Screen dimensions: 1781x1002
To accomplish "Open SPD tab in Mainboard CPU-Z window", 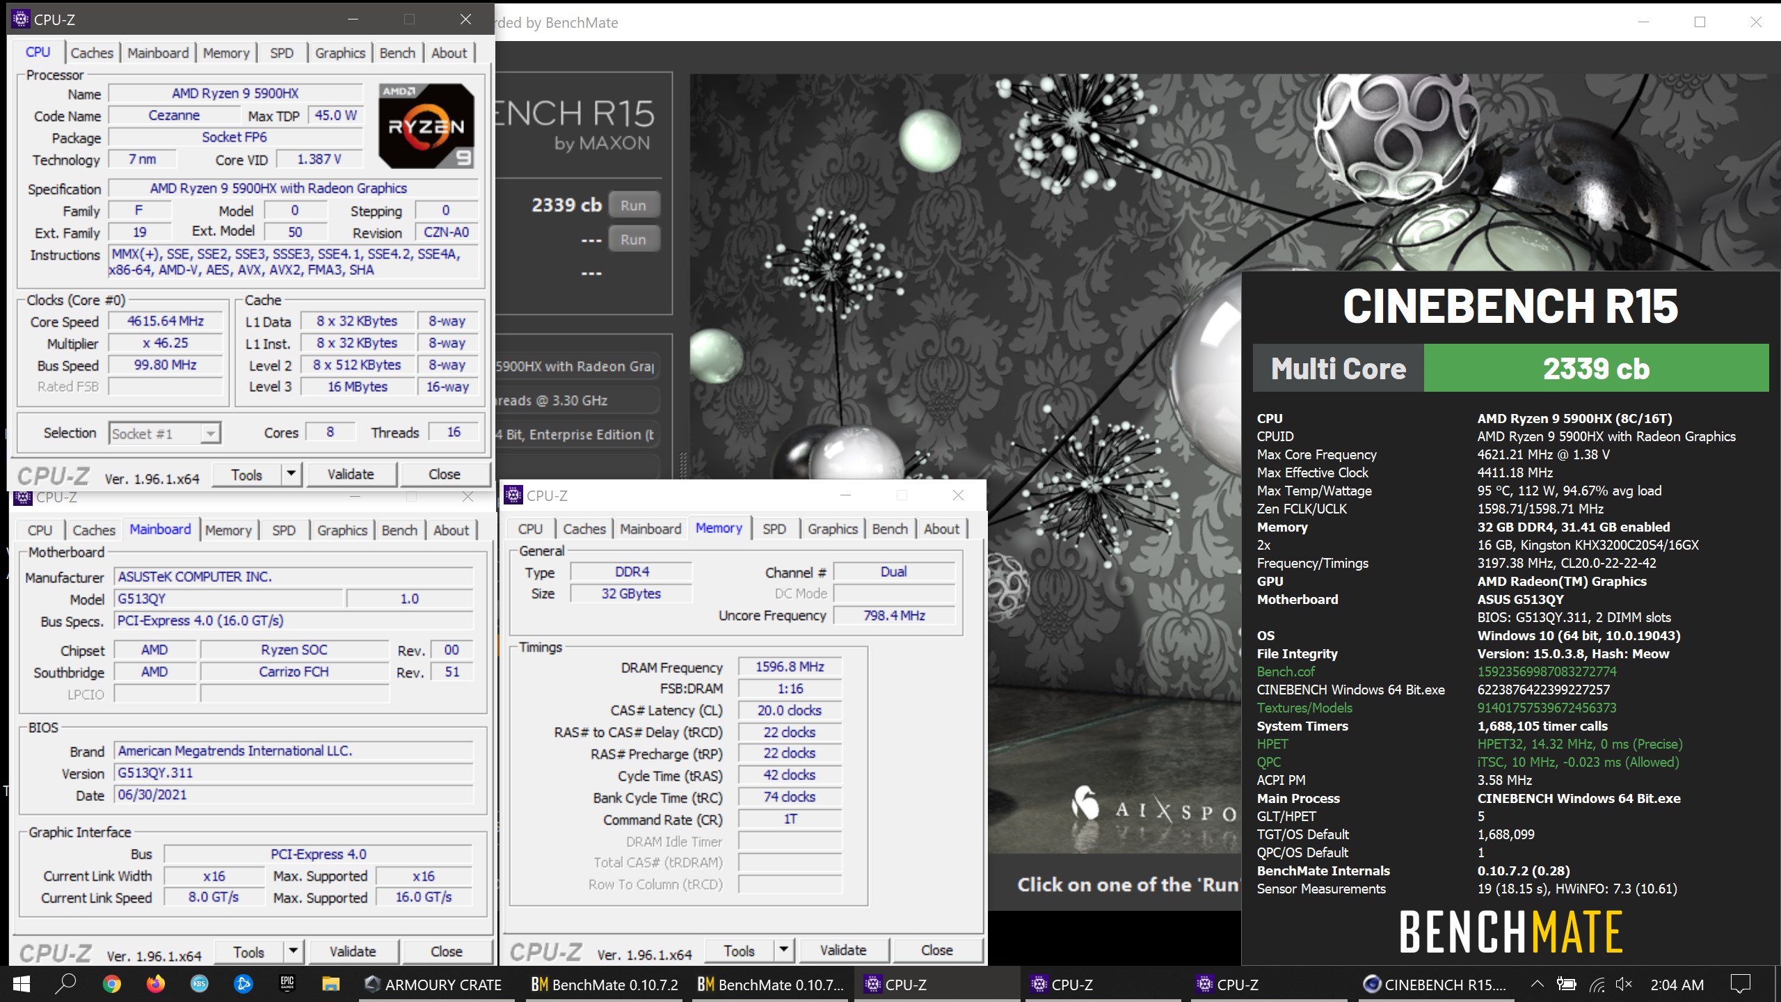I will 284,530.
